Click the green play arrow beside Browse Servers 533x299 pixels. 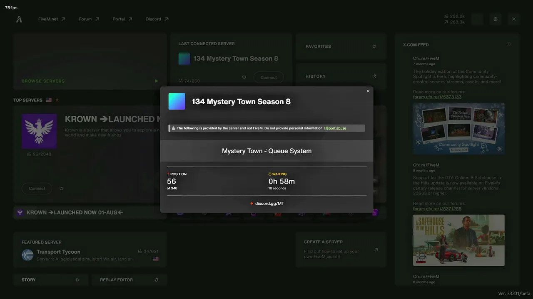coord(157,81)
